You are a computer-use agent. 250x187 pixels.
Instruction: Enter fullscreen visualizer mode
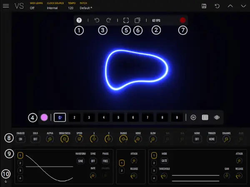(126, 20)
